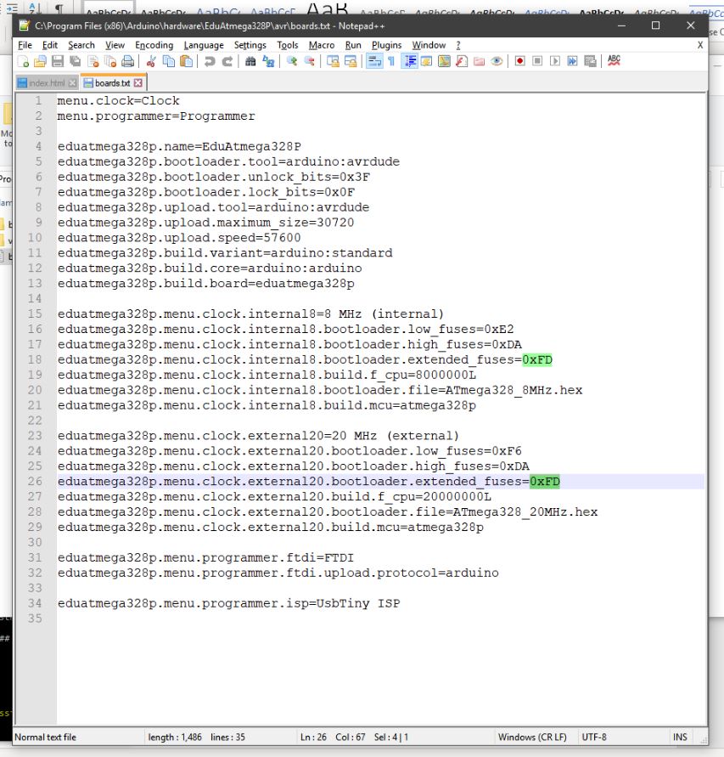Open the ? help menu
Screen dimensions: 724x757
458,45
